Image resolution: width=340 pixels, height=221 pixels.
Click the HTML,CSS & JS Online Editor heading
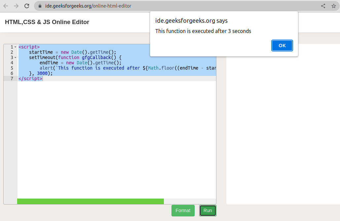point(47,22)
